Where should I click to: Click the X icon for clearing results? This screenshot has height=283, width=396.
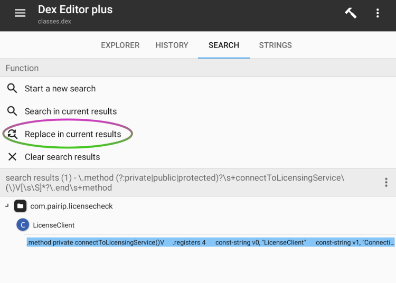click(12, 157)
